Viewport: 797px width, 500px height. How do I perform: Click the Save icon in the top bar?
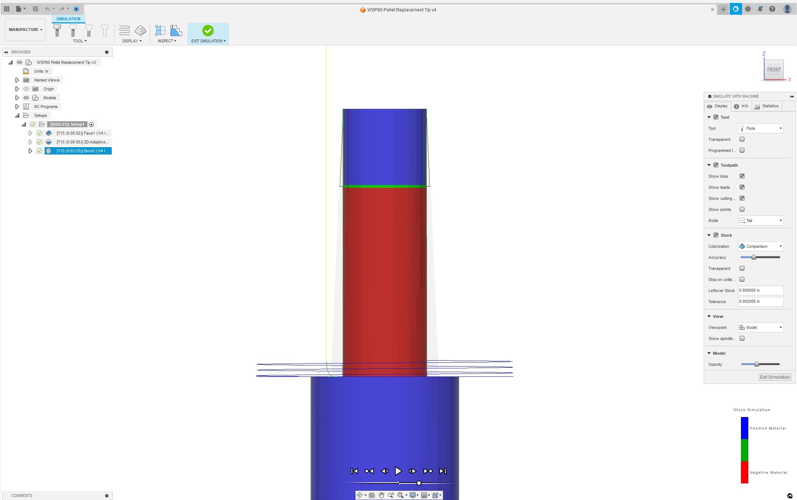click(x=35, y=9)
